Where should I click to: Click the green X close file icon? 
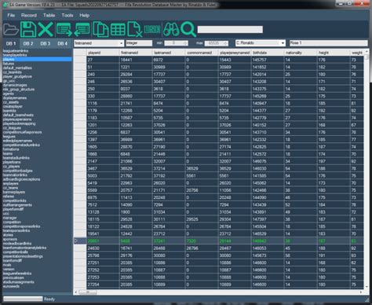(x=46, y=29)
